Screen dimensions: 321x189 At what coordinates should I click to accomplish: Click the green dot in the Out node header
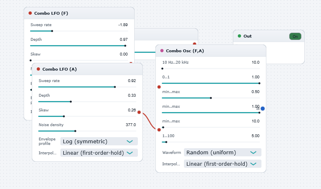[239, 36]
